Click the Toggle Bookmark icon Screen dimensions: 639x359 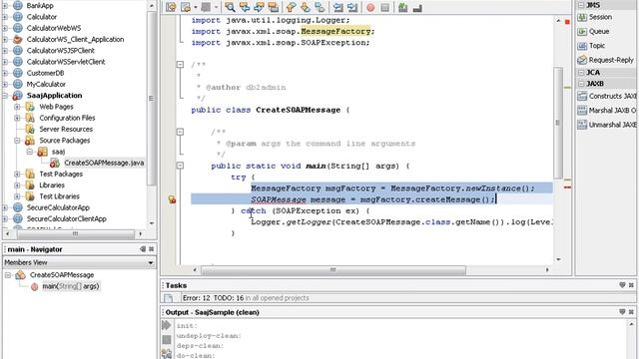click(319, 7)
